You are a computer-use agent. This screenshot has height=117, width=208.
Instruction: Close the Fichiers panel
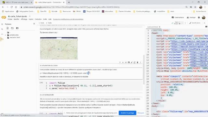tap(34, 24)
